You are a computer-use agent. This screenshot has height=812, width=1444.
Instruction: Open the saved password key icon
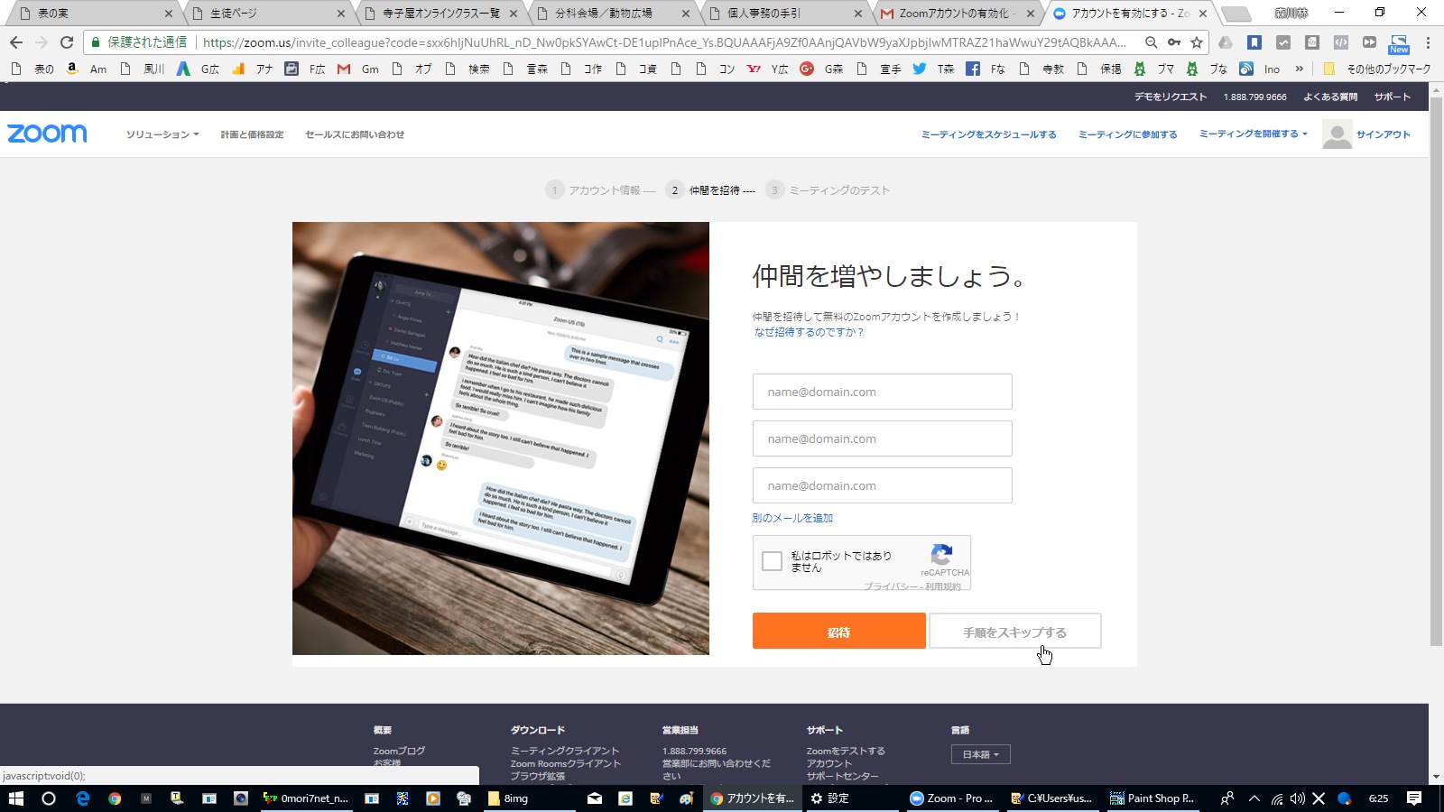1173,42
